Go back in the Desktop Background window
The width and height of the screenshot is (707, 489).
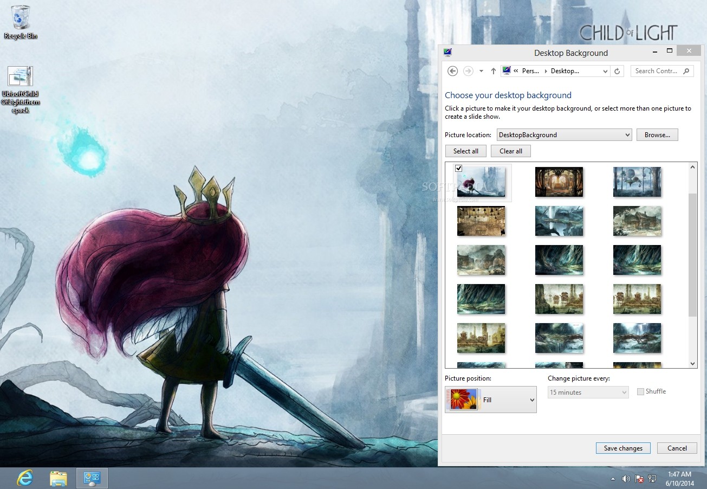coord(453,71)
